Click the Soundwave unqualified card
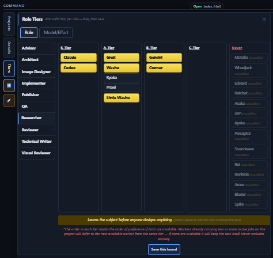This screenshot has height=258, width=273. 249,152
